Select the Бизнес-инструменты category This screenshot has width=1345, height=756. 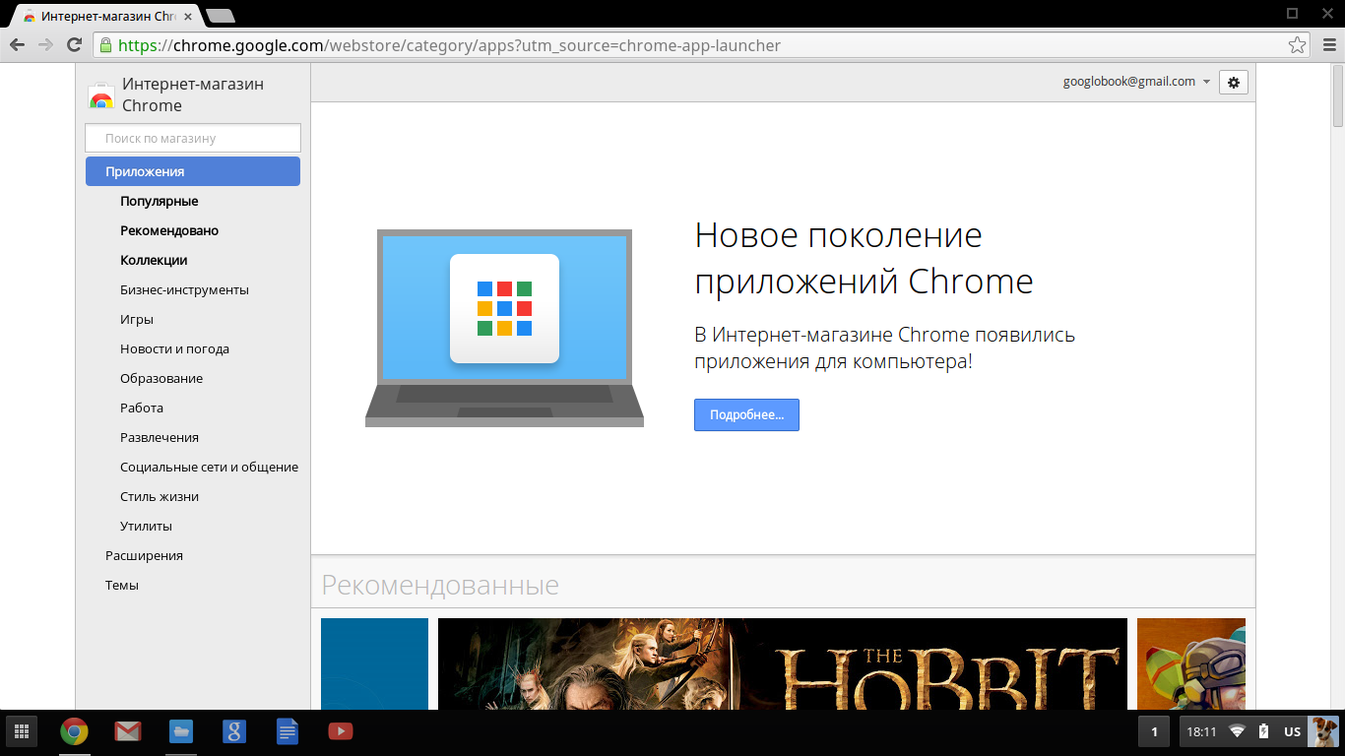click(184, 289)
